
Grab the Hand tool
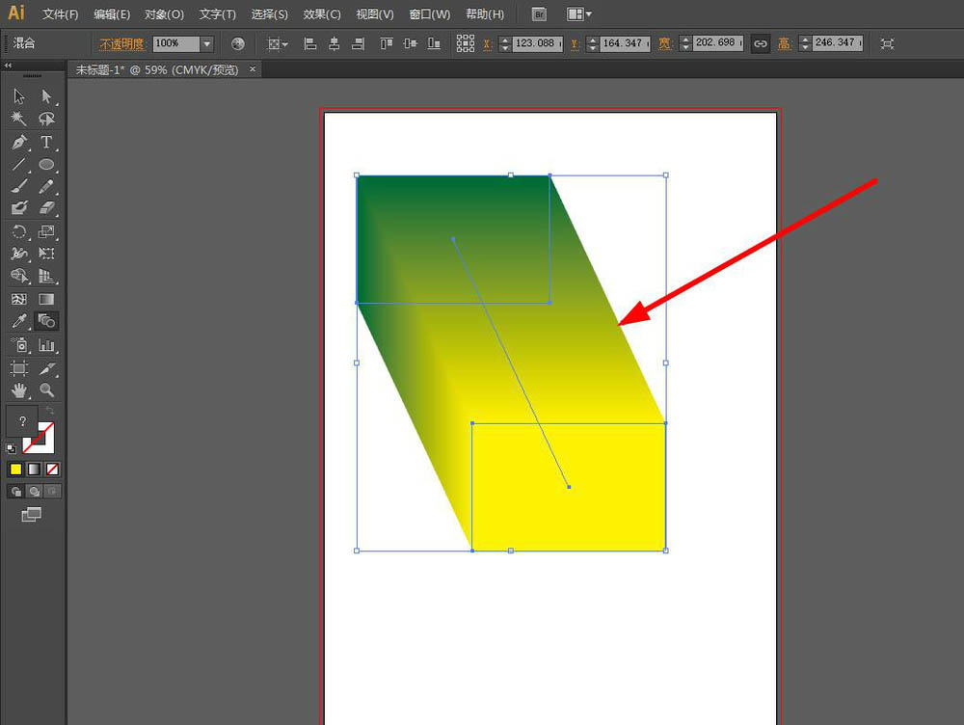(19, 390)
